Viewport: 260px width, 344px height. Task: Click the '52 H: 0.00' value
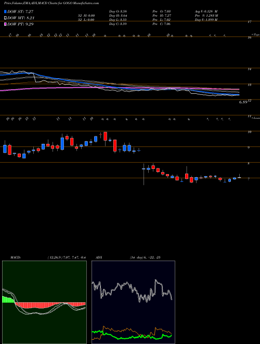[87, 16]
